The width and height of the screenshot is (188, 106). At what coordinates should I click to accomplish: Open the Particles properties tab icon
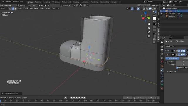162,74
